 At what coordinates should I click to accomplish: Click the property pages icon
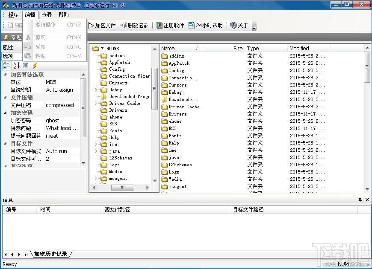click(x=26, y=65)
